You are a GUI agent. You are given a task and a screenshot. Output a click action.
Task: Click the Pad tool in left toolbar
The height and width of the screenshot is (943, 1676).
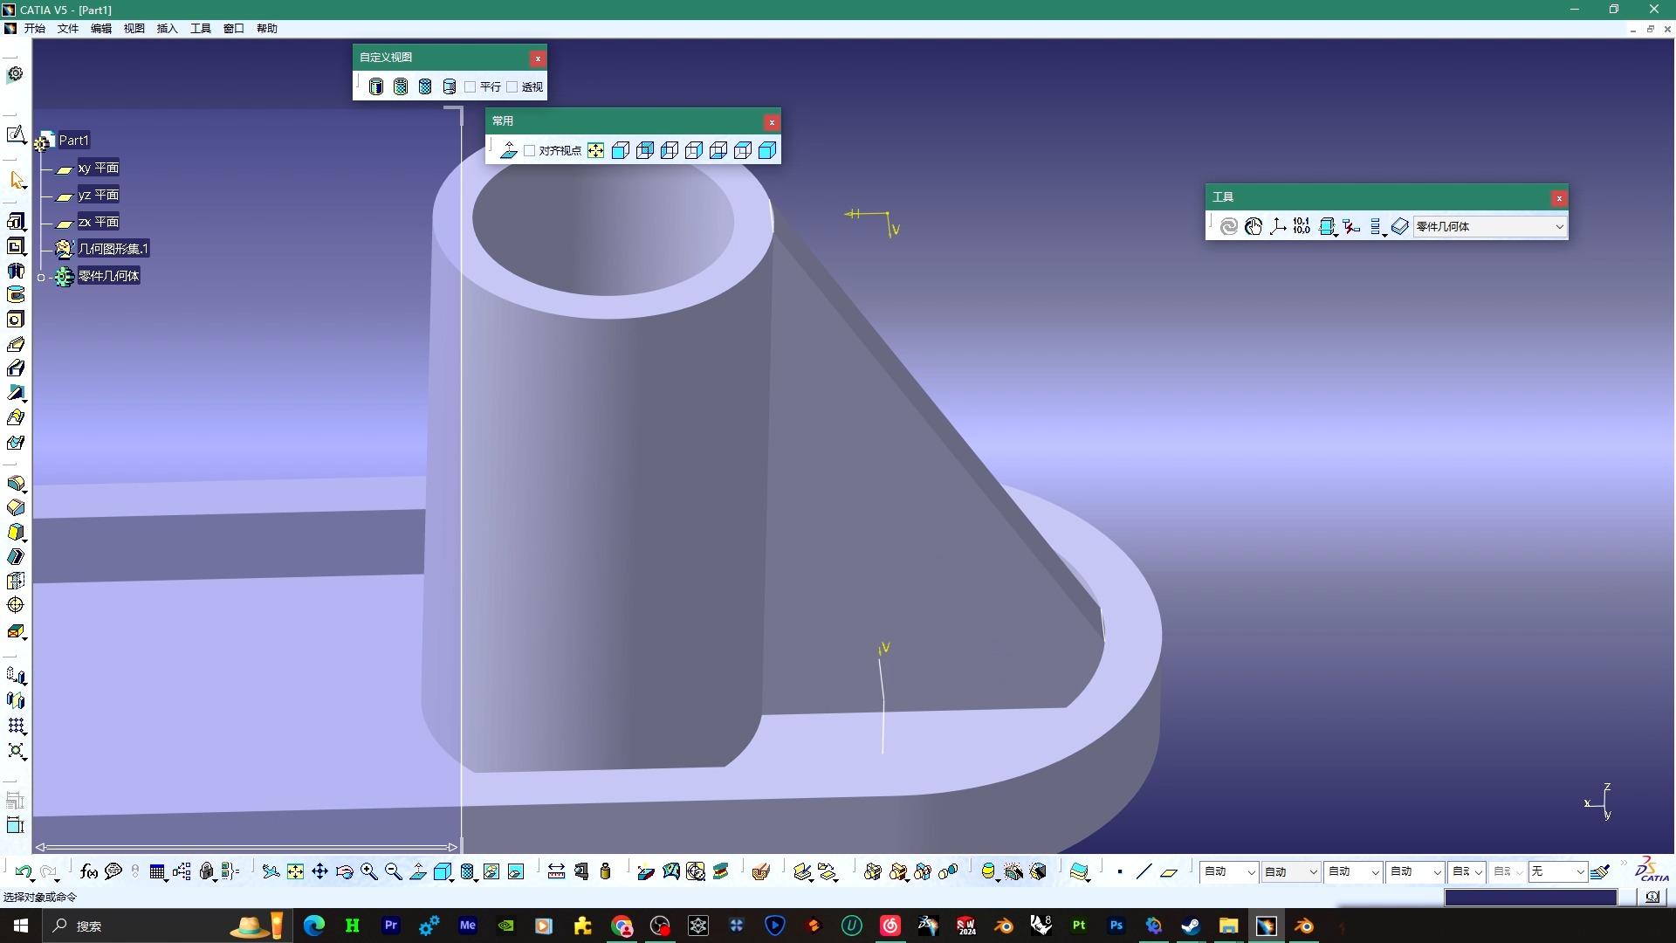(15, 221)
